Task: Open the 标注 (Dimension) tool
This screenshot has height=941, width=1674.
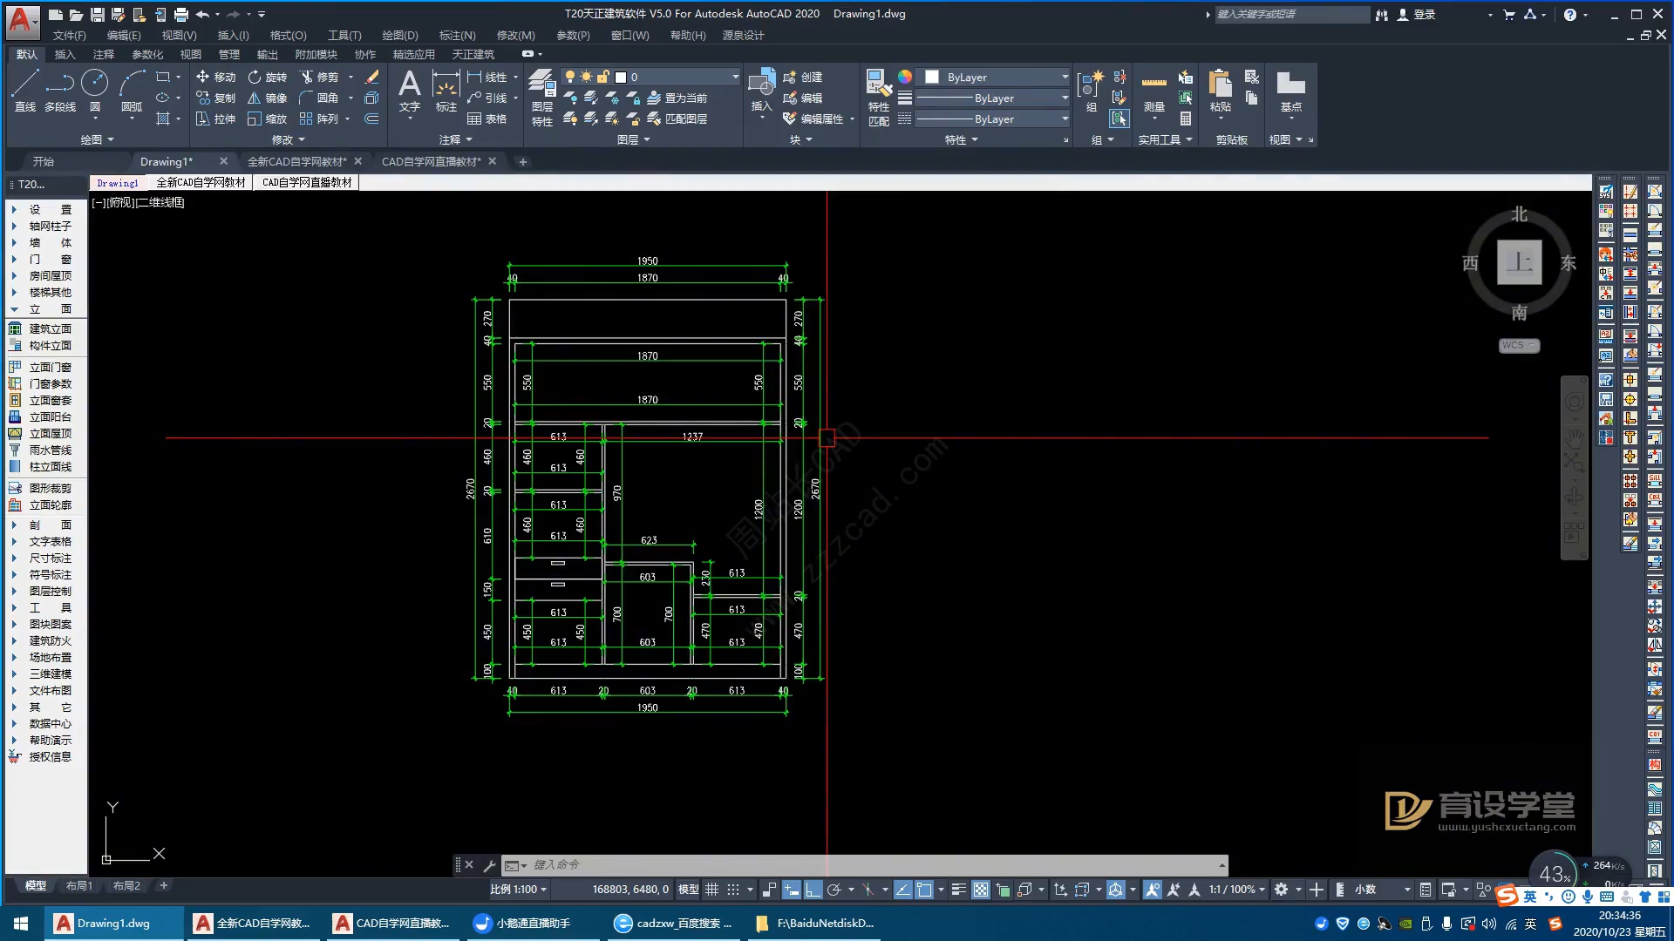Action: point(446,91)
